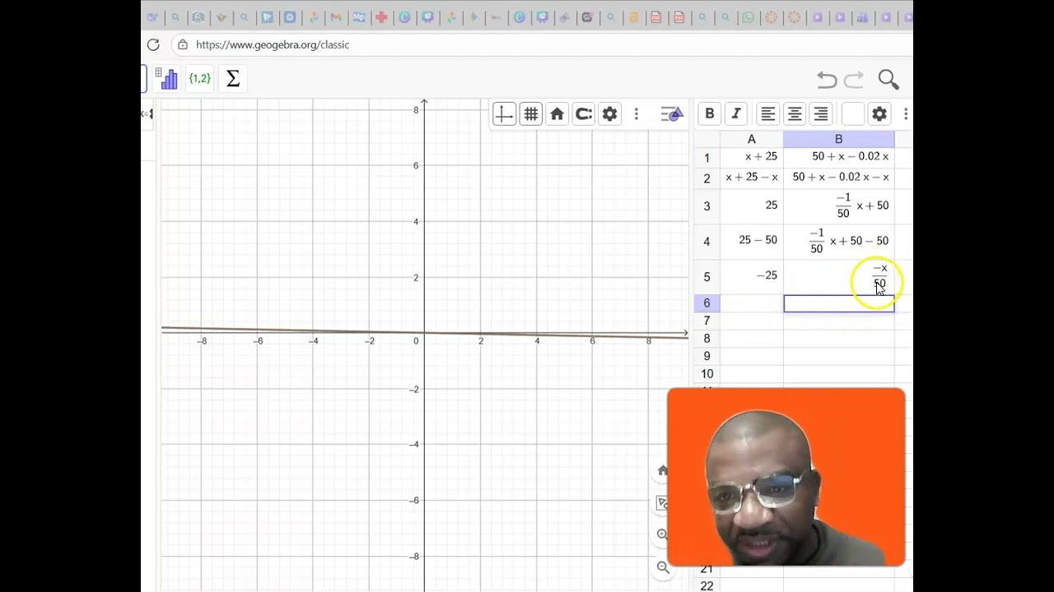This screenshot has height=592, width=1054.
Task: Click the WhatsApp browser tab
Action: (749, 17)
